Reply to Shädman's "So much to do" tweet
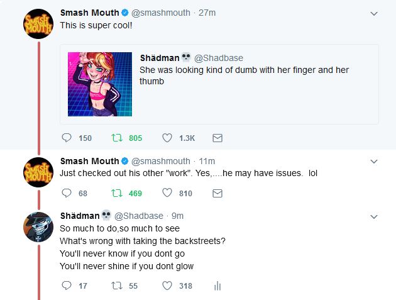The width and height of the screenshot is (396, 300). pos(67,286)
